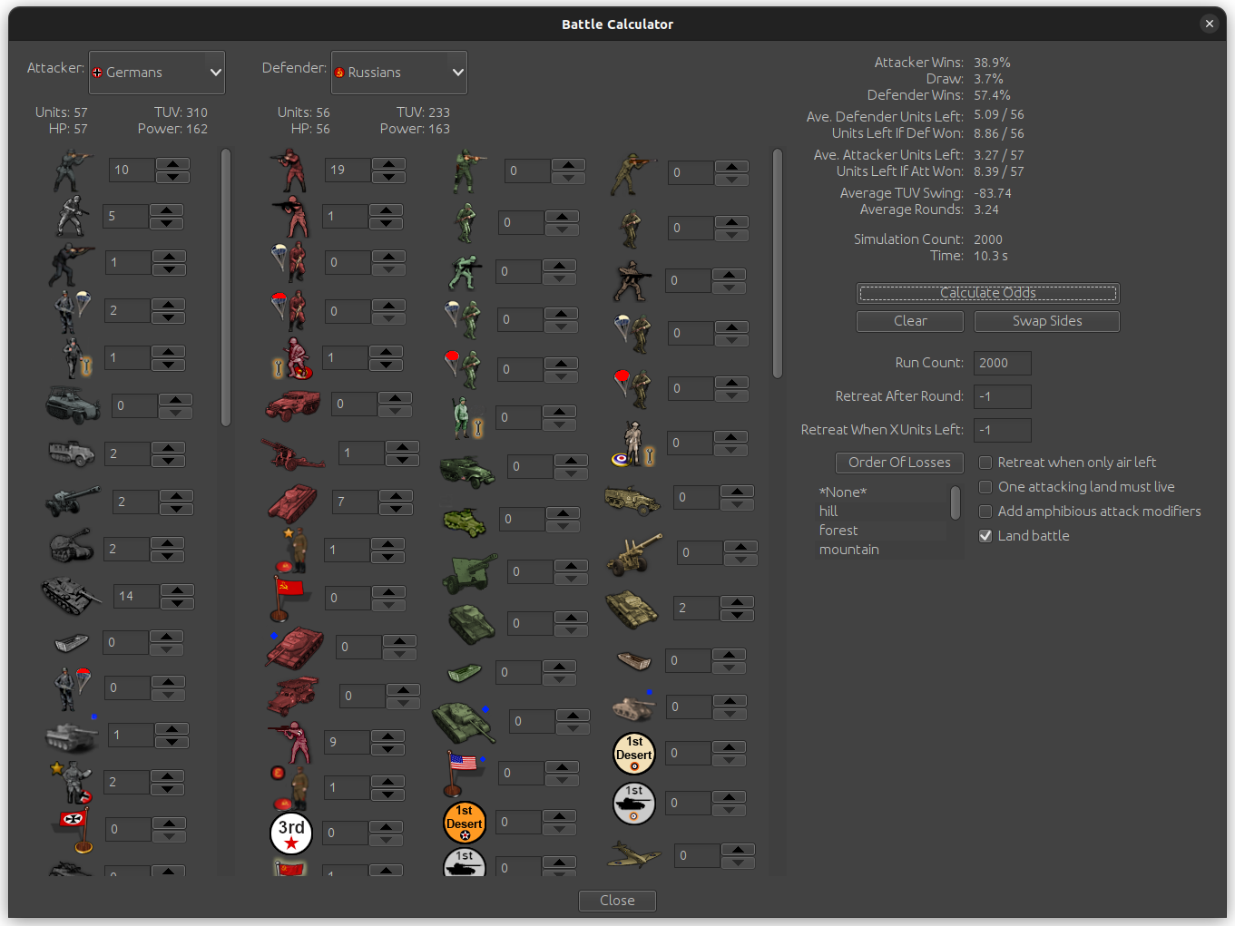This screenshot has height=926, width=1235.
Task: Click Russian red tank icon beside count 7
Action: click(x=292, y=502)
